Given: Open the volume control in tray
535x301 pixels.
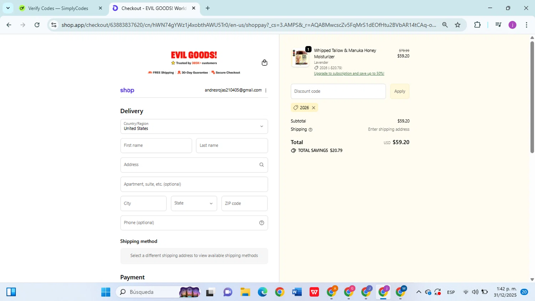Looking at the screenshot, I should click(x=475, y=292).
